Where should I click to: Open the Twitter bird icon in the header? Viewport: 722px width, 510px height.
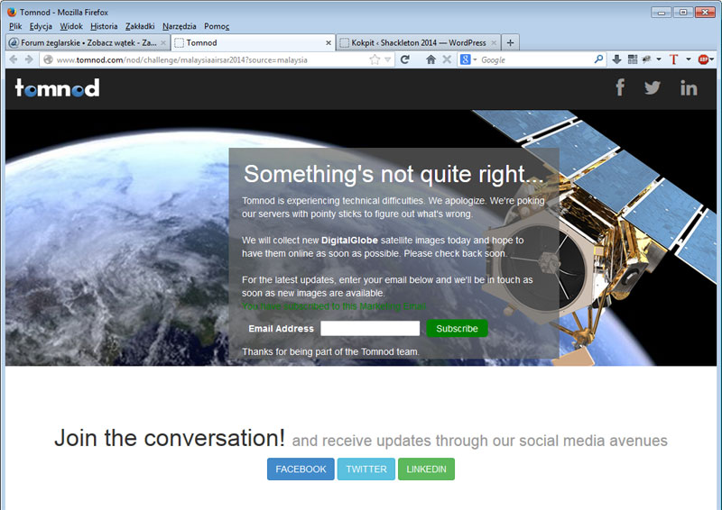653,87
